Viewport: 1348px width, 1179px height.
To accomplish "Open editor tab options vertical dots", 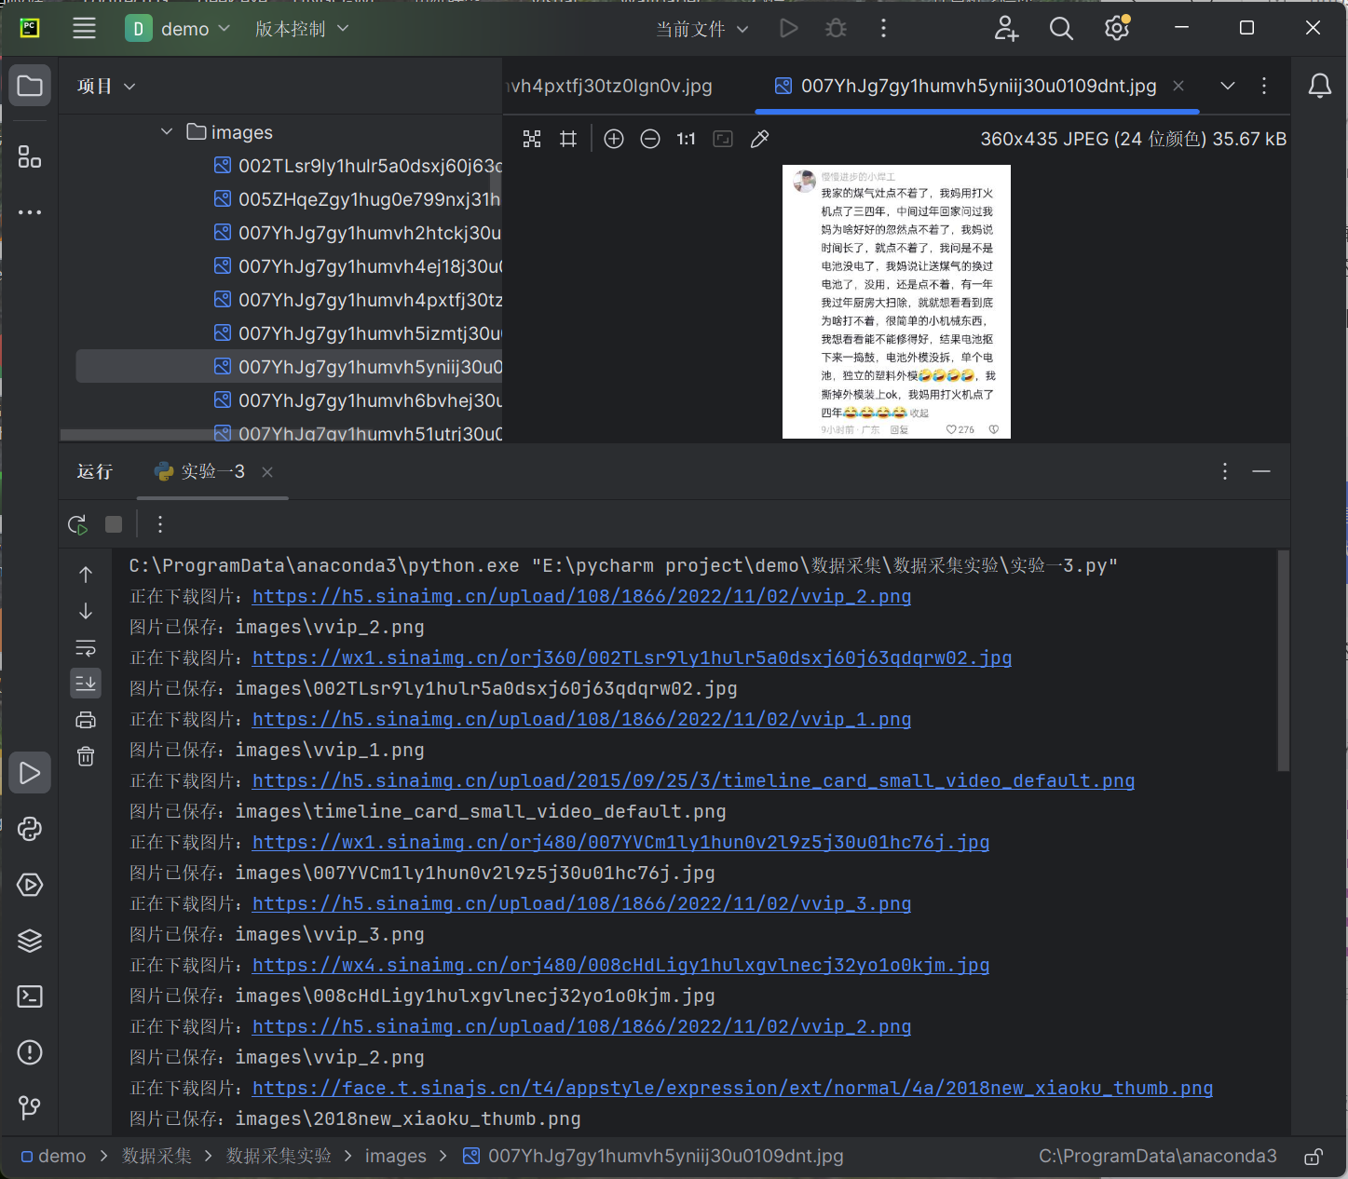I will pos(1264,87).
